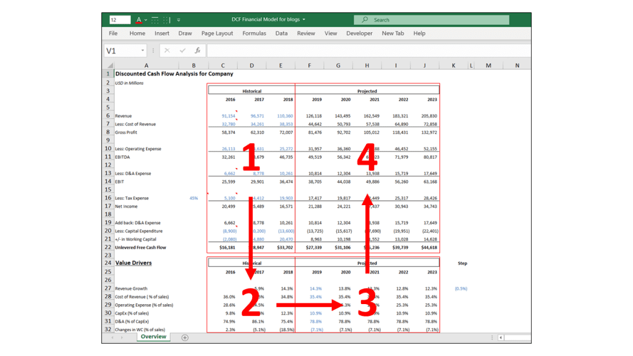633x356 pixels.
Task: Open Customize Quick Access Toolbar dropdown
Action: tap(179, 20)
